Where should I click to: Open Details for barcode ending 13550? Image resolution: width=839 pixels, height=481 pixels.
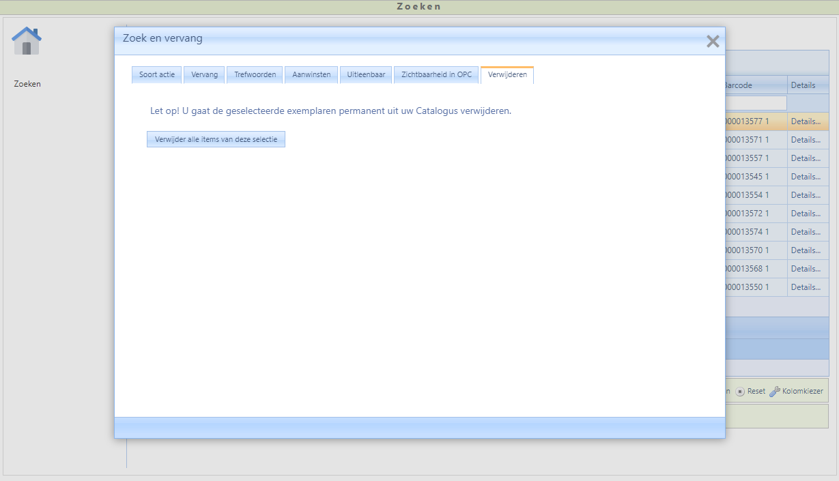click(806, 287)
